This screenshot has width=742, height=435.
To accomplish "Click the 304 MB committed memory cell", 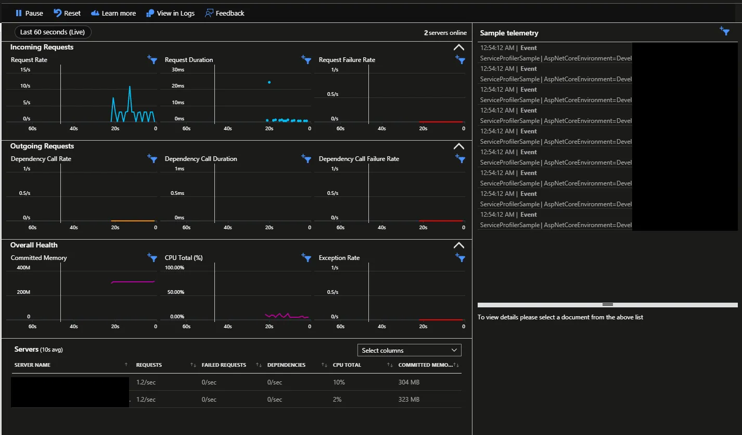I will (x=409, y=382).
